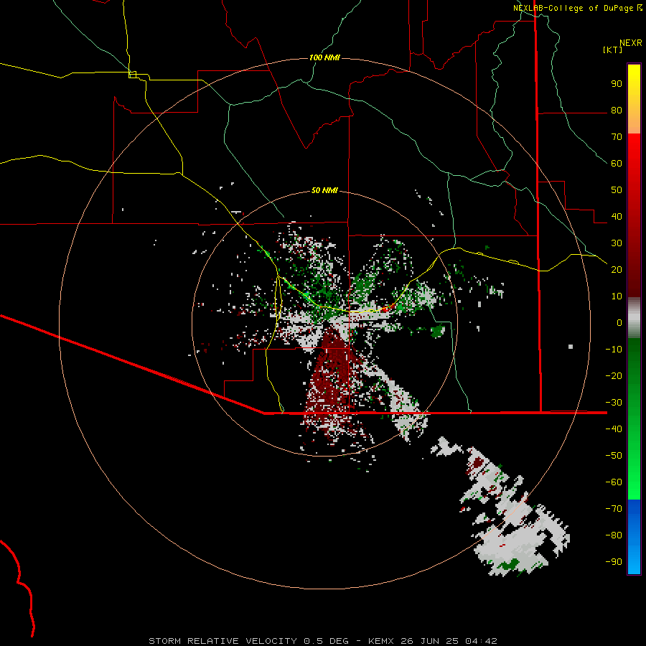Click the 30 value on the velocity scale
Screen dimensions: 646x646
point(617,243)
